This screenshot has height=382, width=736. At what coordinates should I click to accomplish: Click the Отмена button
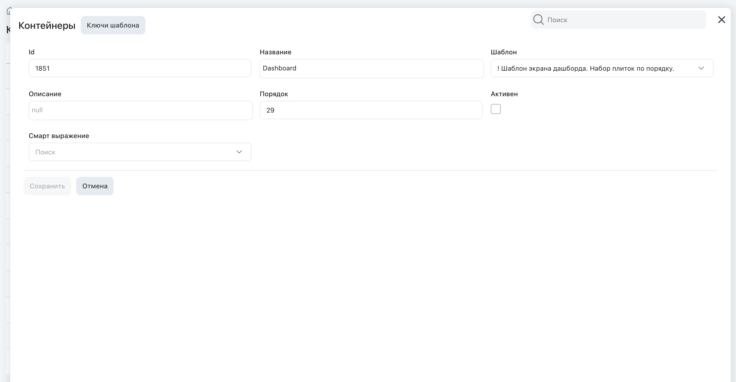click(x=95, y=186)
